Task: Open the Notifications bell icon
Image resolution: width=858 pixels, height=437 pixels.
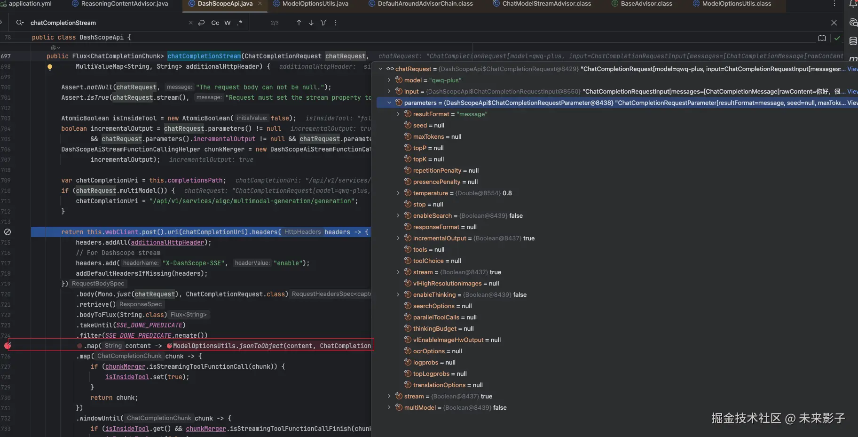Action: tap(853, 4)
